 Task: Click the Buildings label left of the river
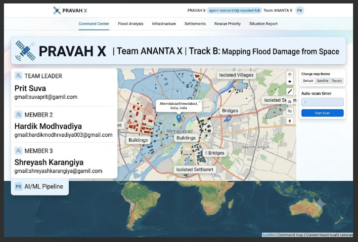(138, 140)
